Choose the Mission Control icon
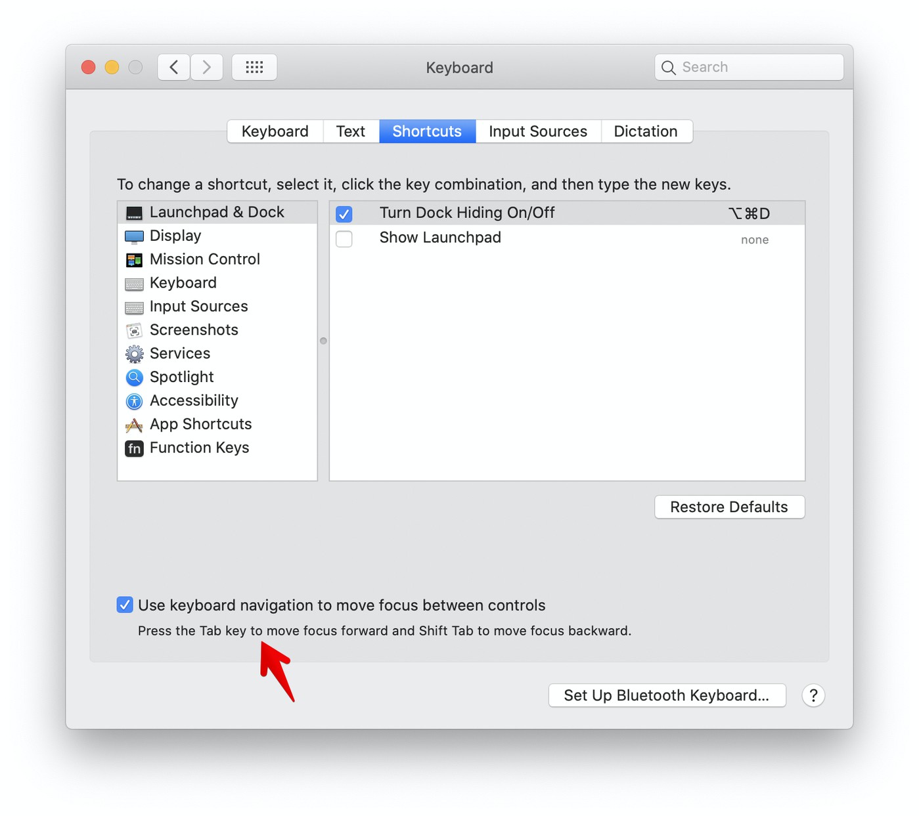Viewport: 919px width, 816px height. click(134, 260)
